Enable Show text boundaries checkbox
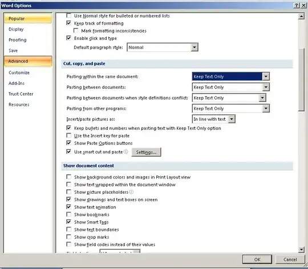 [69, 229]
